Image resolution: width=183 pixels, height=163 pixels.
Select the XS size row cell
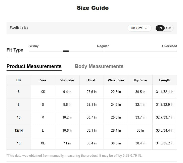pos(43,92)
